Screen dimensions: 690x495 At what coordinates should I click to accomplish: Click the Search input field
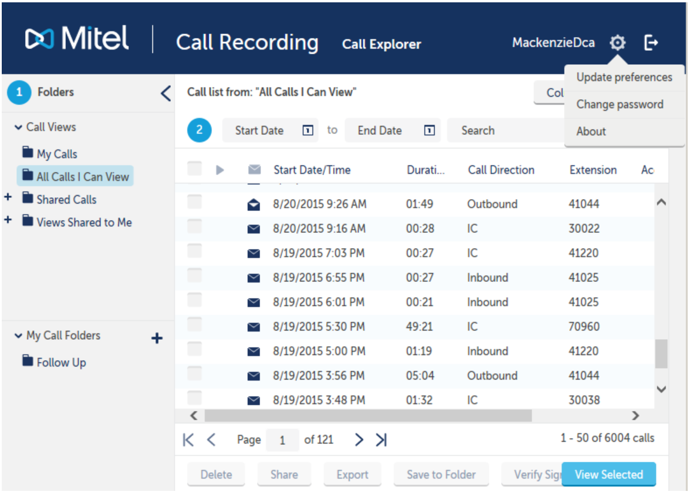506,130
